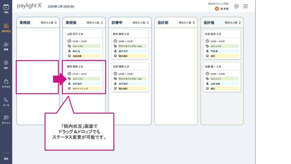Open the 鈴木 美咲 さま patient card
The width and height of the screenshot is (291, 164).
[x=130, y=45]
